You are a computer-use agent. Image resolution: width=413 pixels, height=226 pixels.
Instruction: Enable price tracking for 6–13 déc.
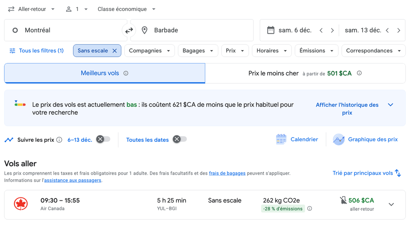tap(103, 139)
